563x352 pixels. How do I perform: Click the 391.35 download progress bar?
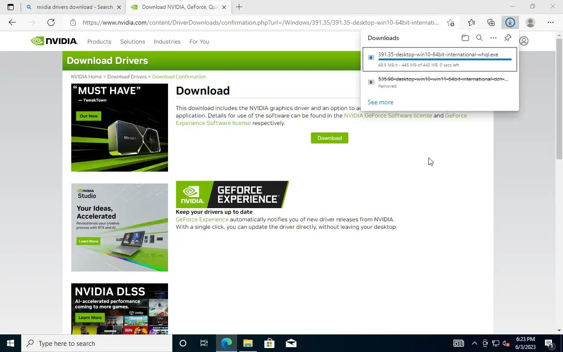(x=445, y=59)
